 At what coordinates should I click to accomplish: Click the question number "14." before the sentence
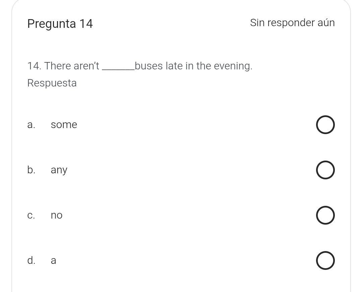tap(34, 66)
